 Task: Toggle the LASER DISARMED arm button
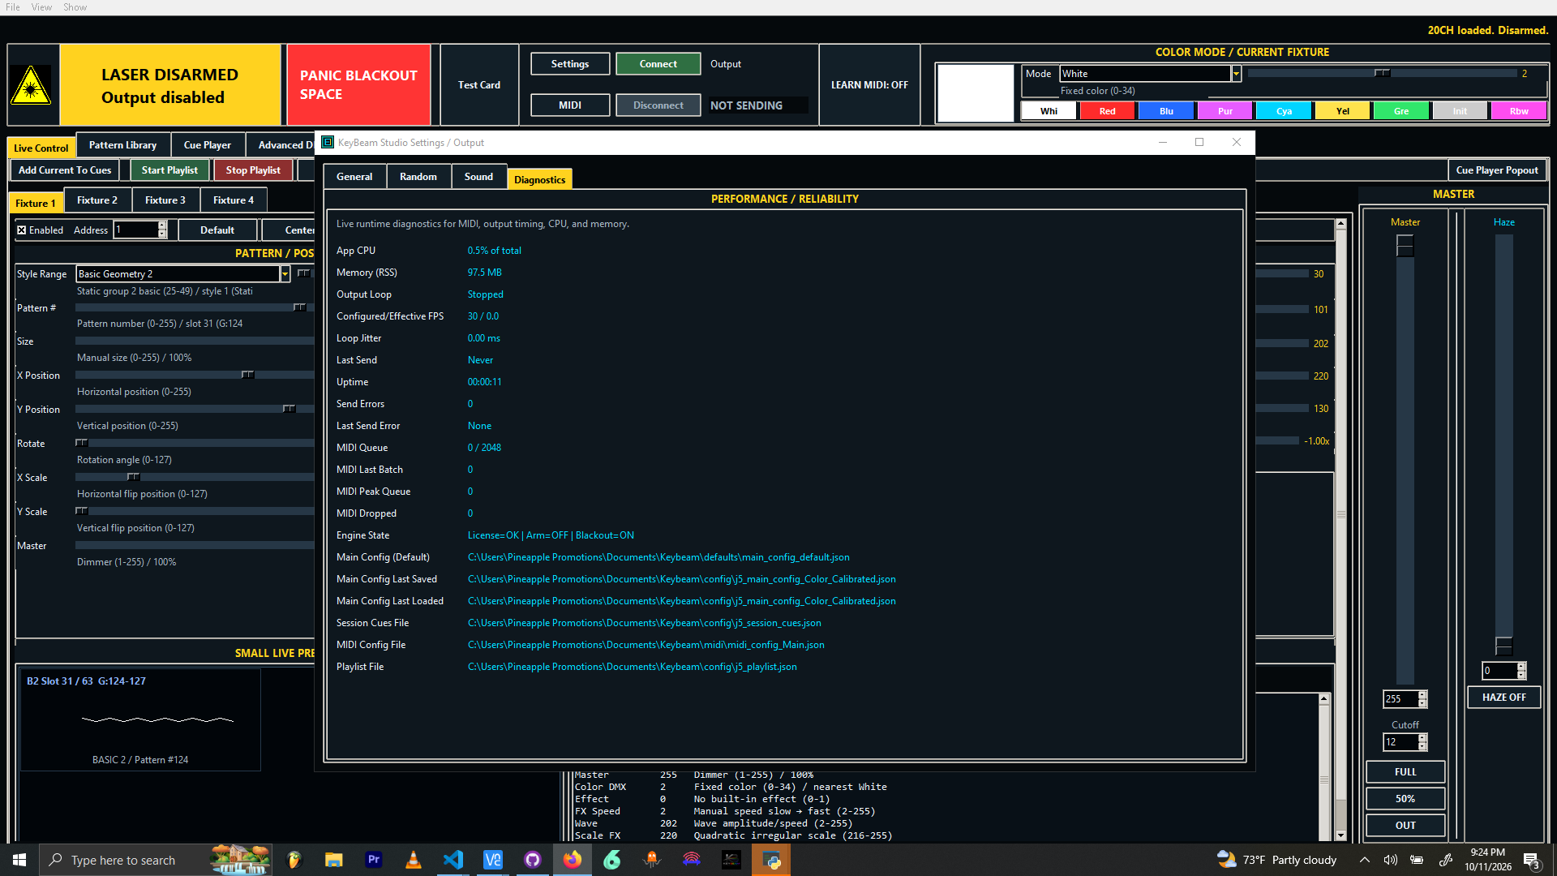click(169, 85)
